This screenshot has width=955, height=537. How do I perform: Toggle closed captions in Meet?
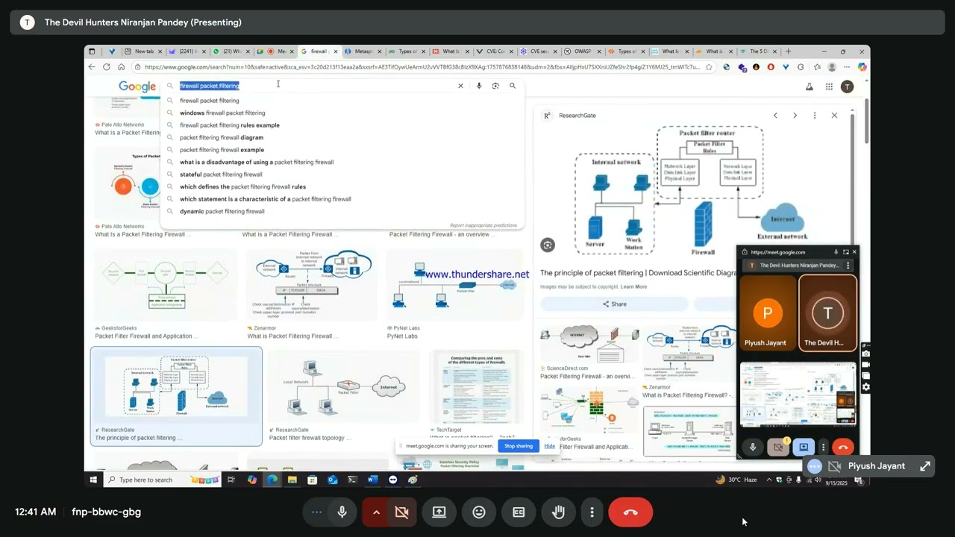[x=519, y=512]
